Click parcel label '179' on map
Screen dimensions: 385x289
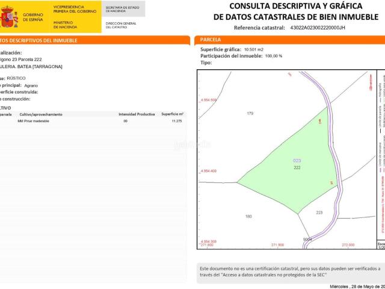click(x=250, y=113)
